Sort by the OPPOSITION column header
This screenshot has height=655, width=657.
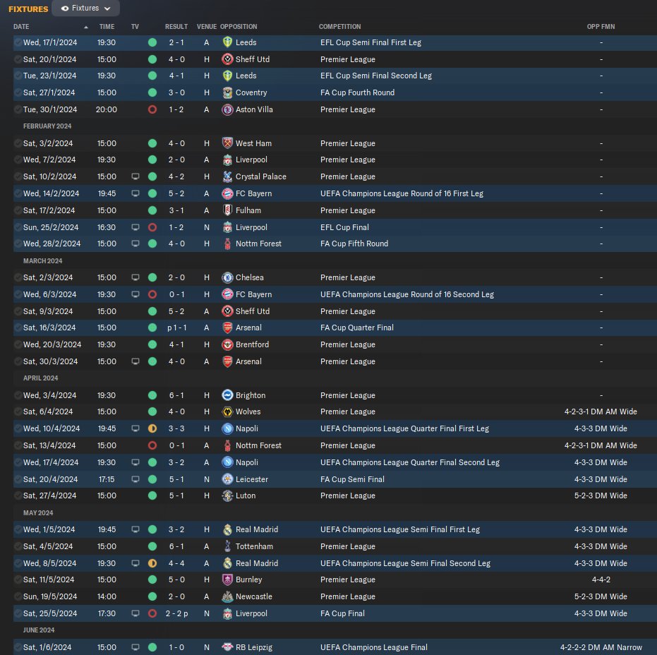[239, 26]
